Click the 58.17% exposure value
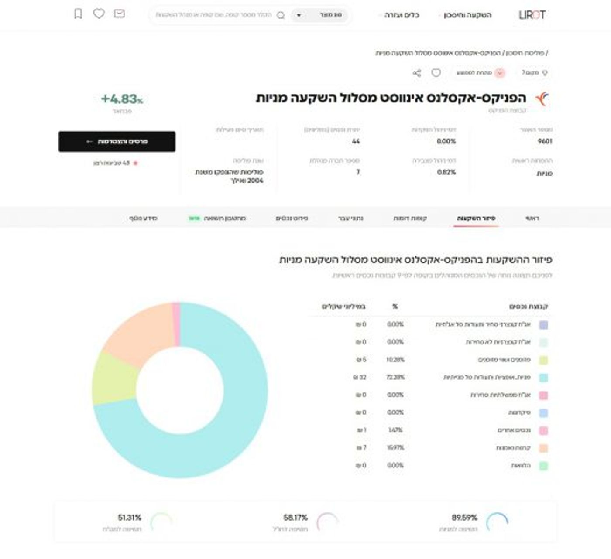 pyautogui.click(x=295, y=518)
